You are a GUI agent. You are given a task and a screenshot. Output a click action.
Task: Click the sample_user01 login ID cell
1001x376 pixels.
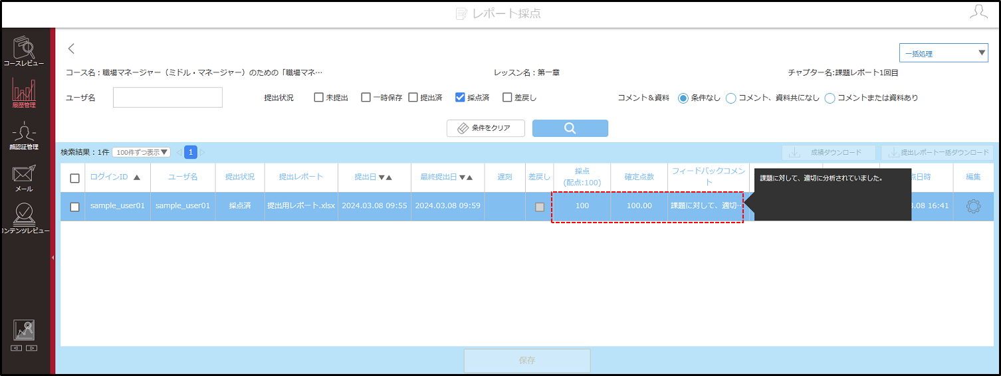point(118,206)
